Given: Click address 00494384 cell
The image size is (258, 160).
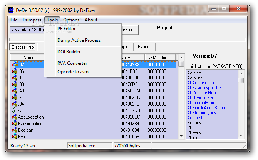Looking at the screenshot, I should 130,124.
